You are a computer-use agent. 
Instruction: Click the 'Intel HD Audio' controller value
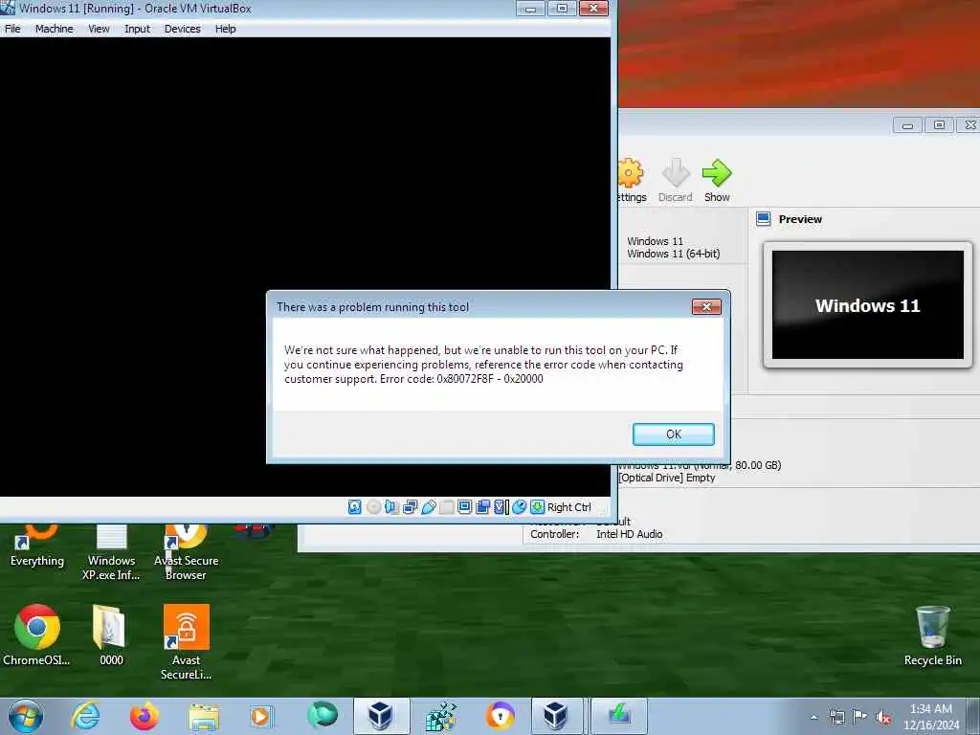(630, 534)
